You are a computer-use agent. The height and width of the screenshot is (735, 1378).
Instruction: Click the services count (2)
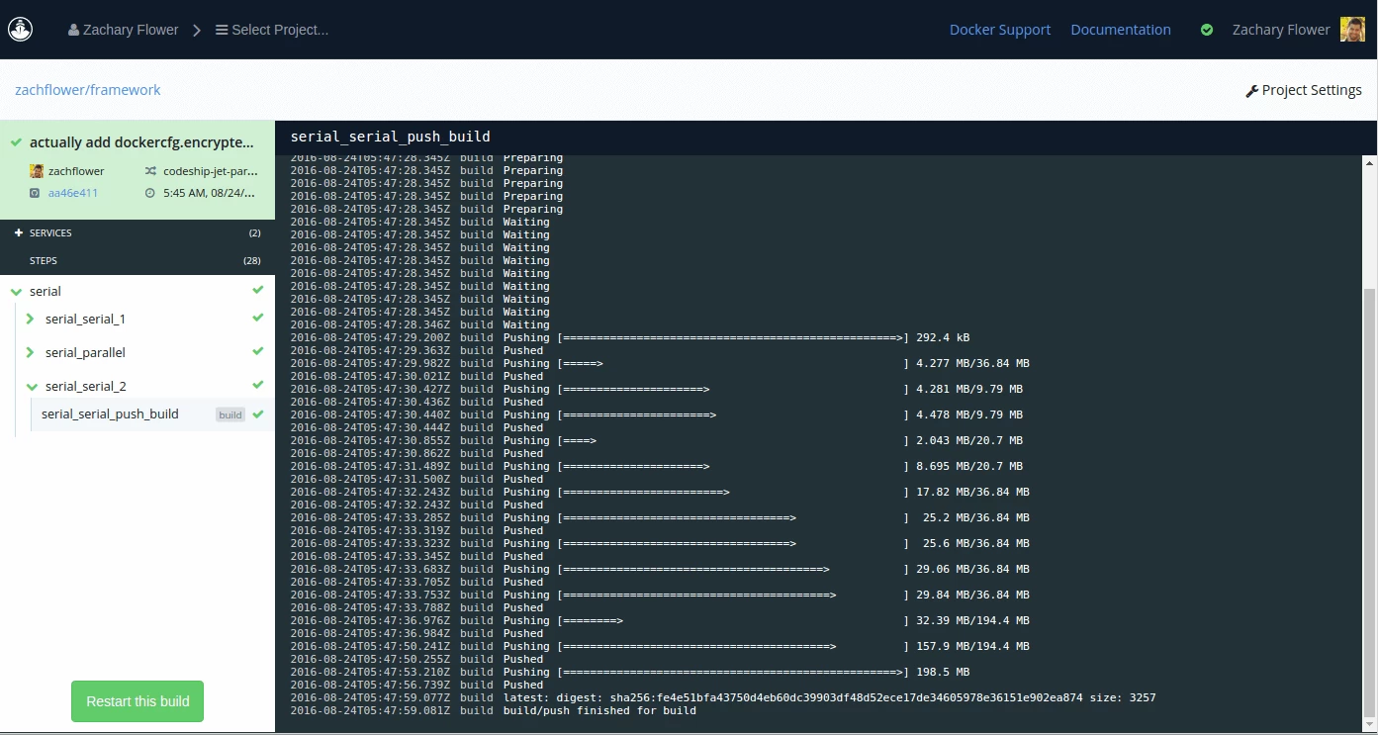pyautogui.click(x=255, y=233)
